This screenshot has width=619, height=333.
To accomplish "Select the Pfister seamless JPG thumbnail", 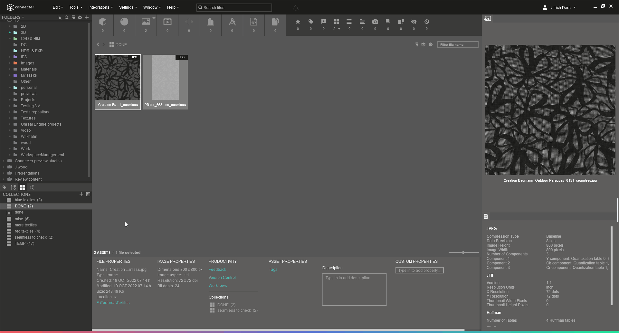I will click(x=165, y=82).
